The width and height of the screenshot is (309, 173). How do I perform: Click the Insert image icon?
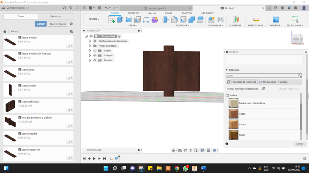(276, 20)
